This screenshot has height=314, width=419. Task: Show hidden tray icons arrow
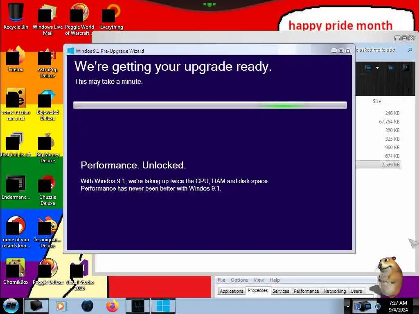(348, 306)
